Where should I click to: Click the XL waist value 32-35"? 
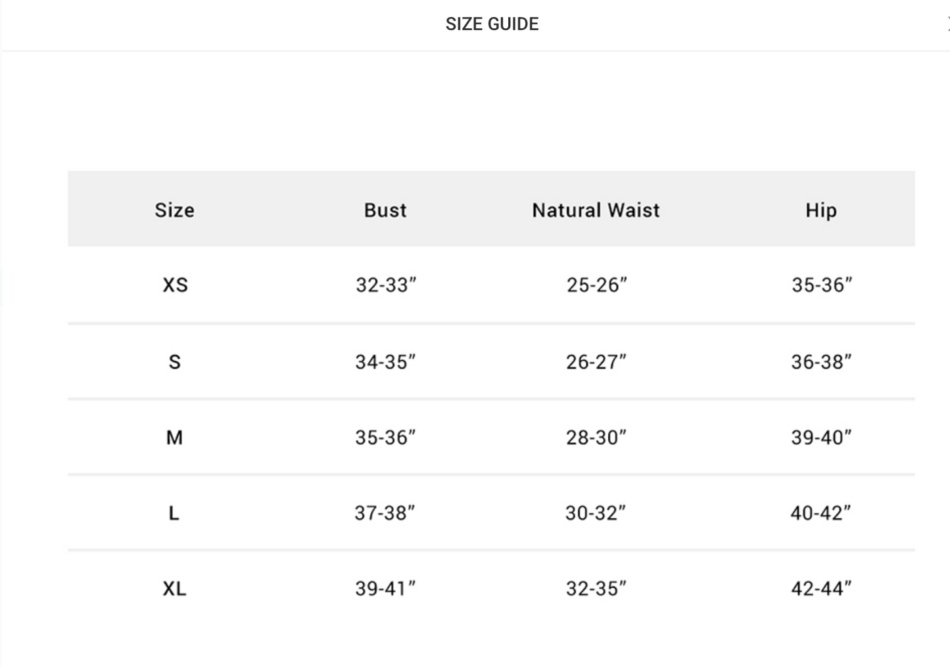pos(596,589)
